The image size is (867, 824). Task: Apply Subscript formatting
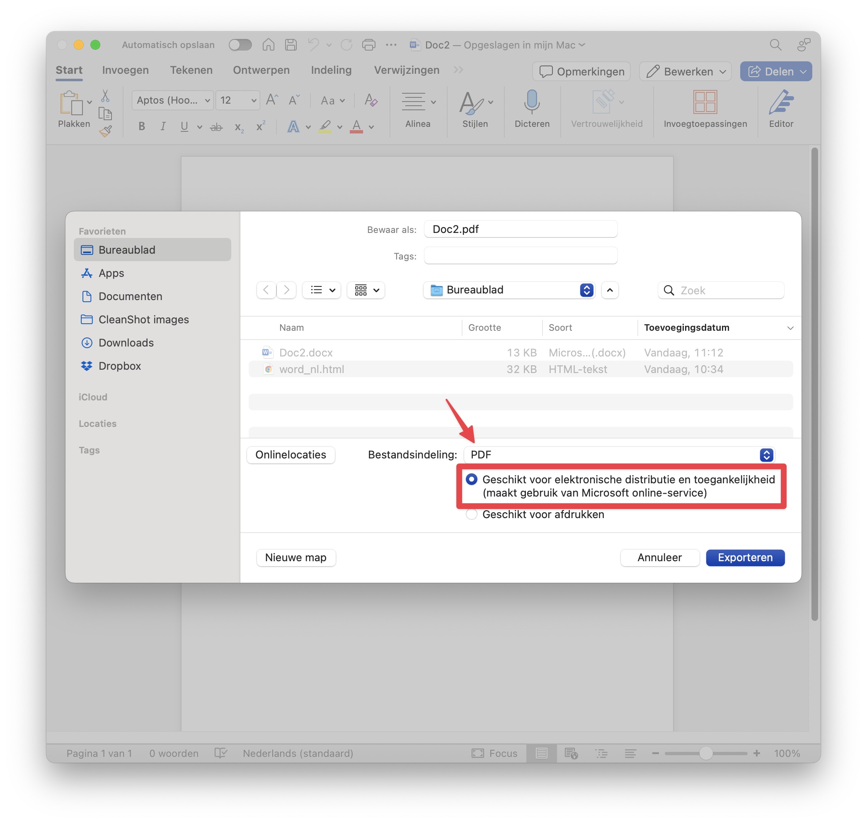coord(239,127)
